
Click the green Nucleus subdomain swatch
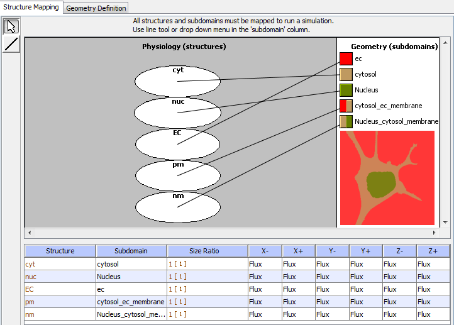coord(346,90)
